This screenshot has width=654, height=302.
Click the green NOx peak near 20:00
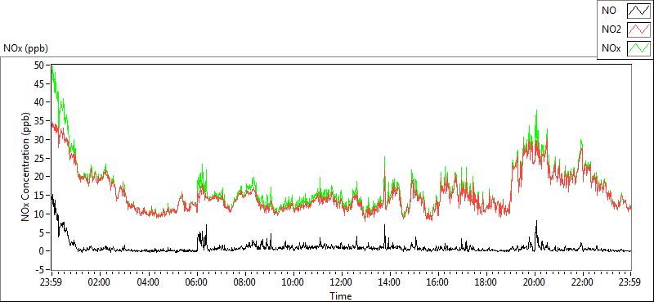[536, 111]
